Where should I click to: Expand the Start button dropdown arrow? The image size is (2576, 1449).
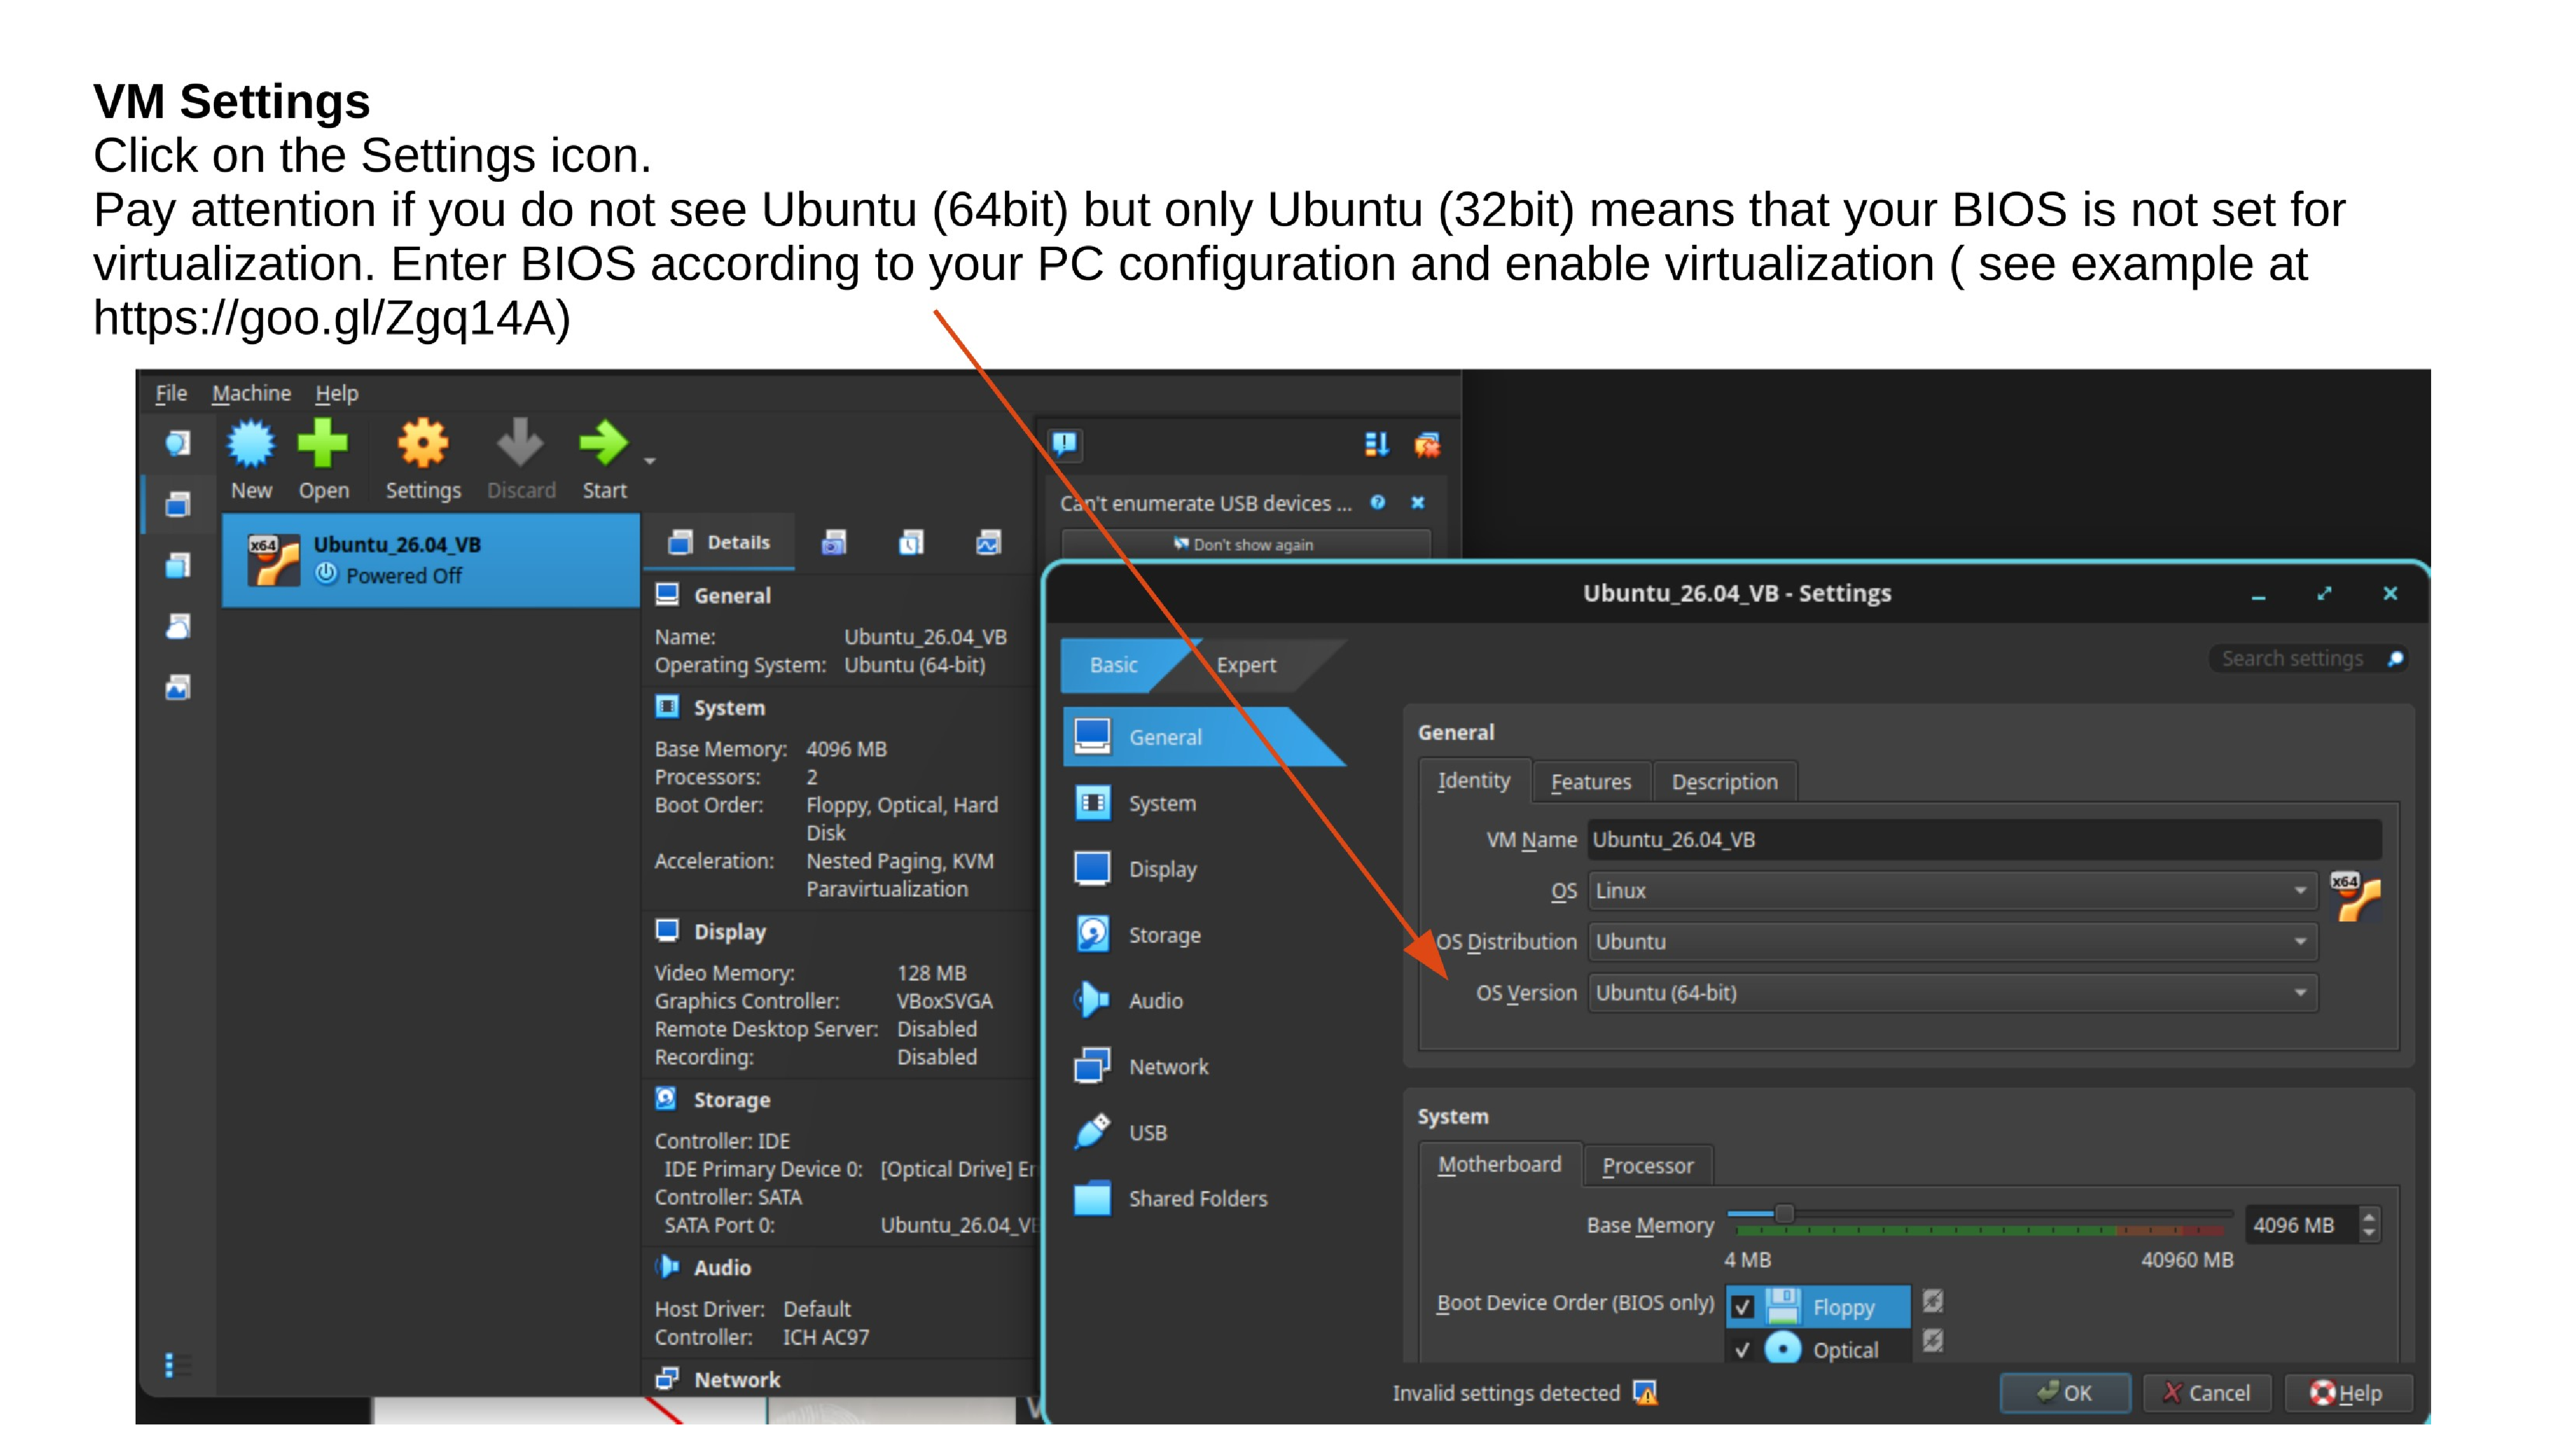pos(649,461)
